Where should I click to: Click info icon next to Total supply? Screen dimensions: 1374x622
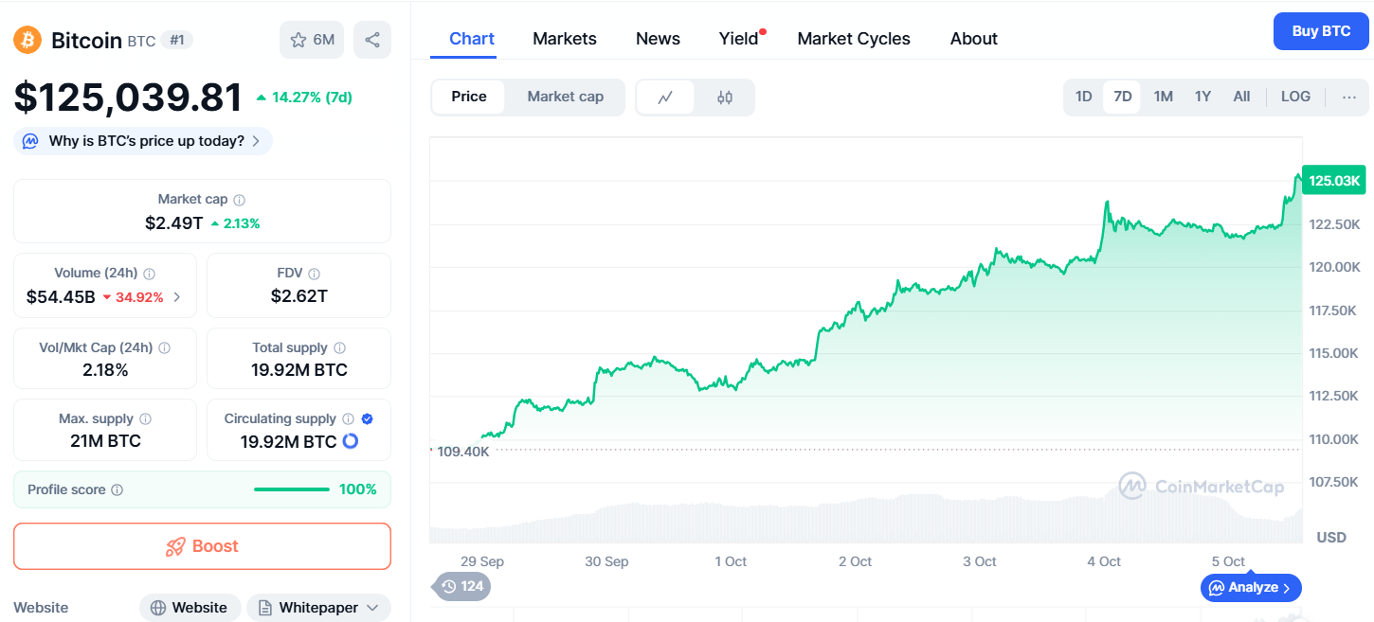point(340,347)
